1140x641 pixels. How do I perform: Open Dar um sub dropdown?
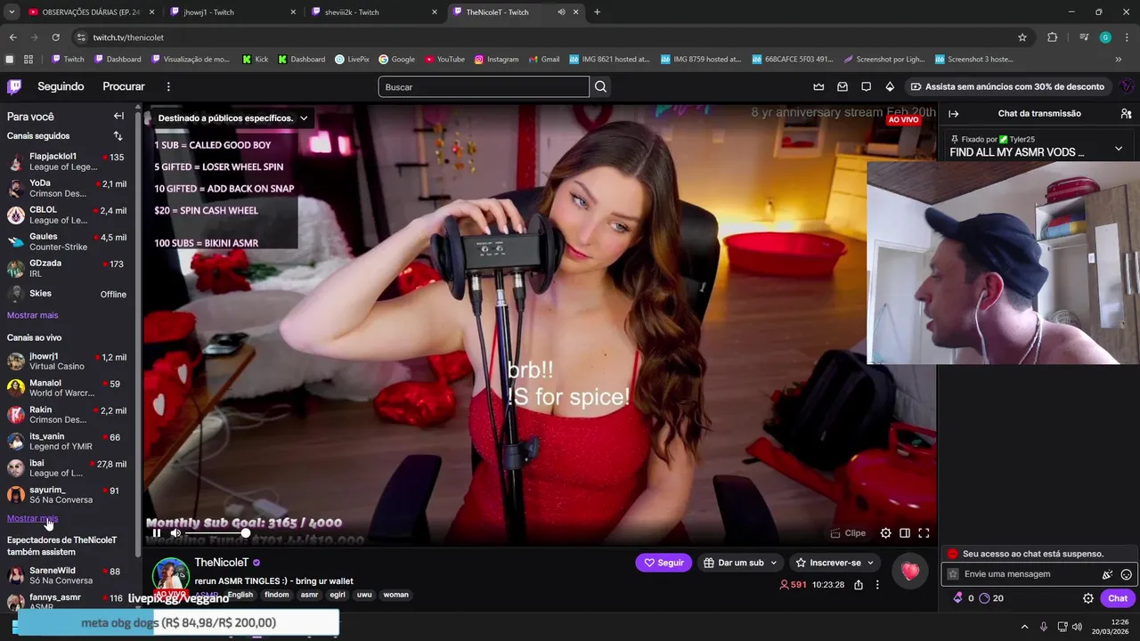coord(740,563)
